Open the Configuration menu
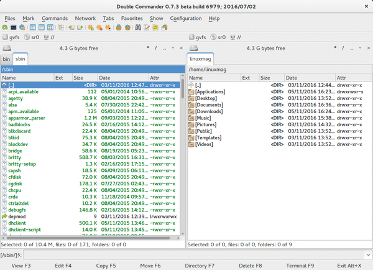The width and height of the screenshot is (373, 270). click(x=185, y=19)
